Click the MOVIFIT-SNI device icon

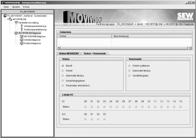pyautogui.click(x=11, y=19)
